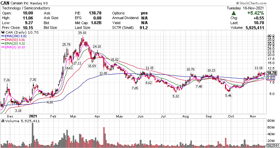Click the StockCharts.com watermark text

pyautogui.click(x=251, y=3)
